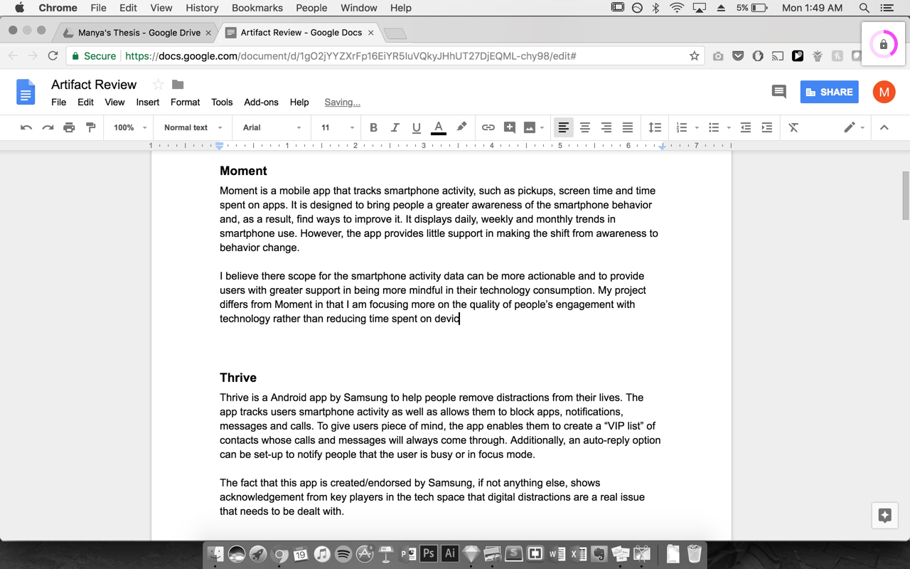Image resolution: width=910 pixels, height=569 pixels.
Task: Reload the current Chrome page
Action: (53, 55)
